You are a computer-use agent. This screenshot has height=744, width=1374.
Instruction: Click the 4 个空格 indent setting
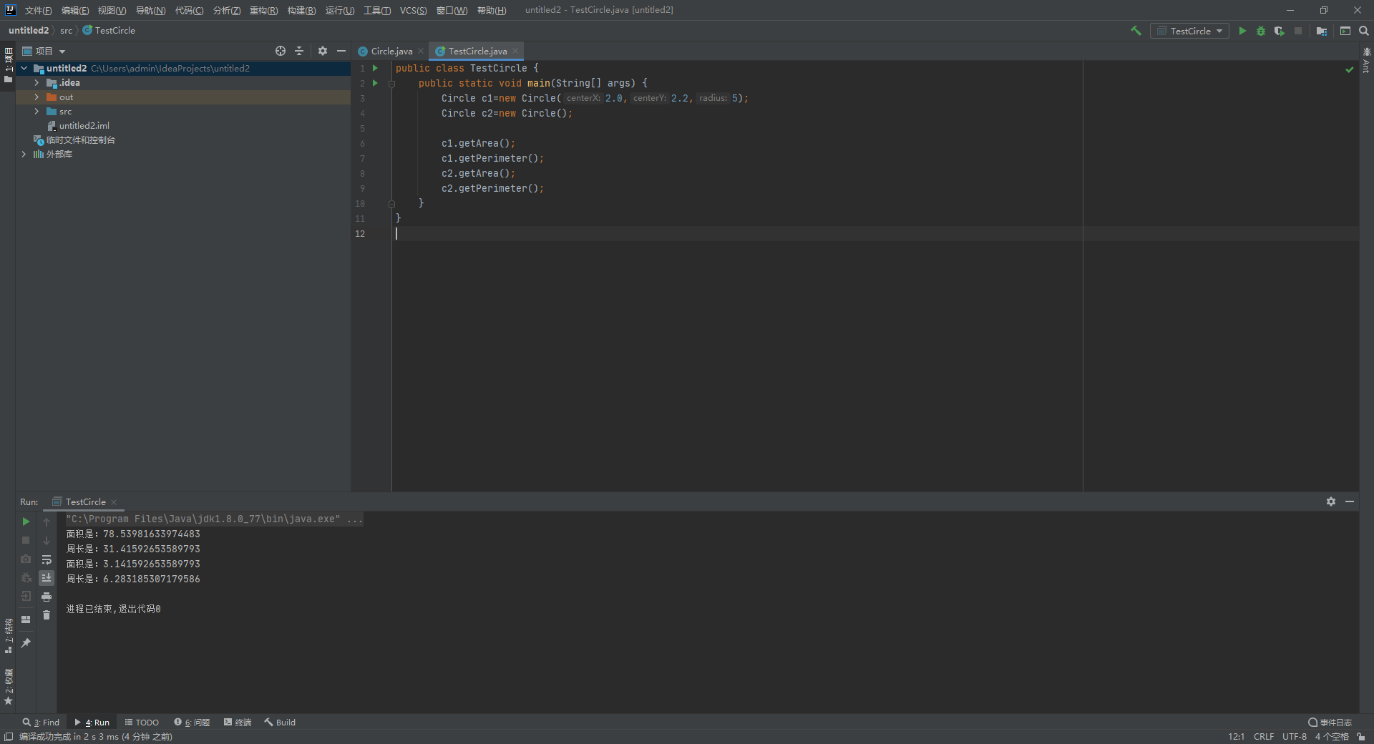(1332, 737)
